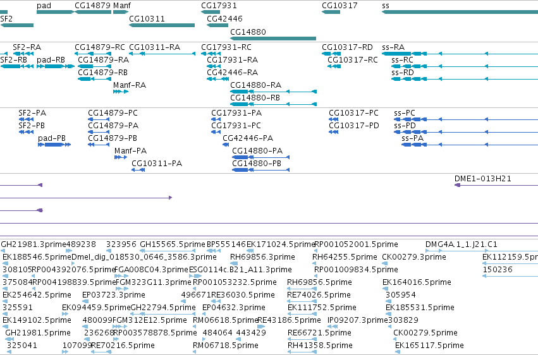This screenshot has width=538, height=355.
Task: Click EST label EK112159.5prime
Action: pos(510,257)
